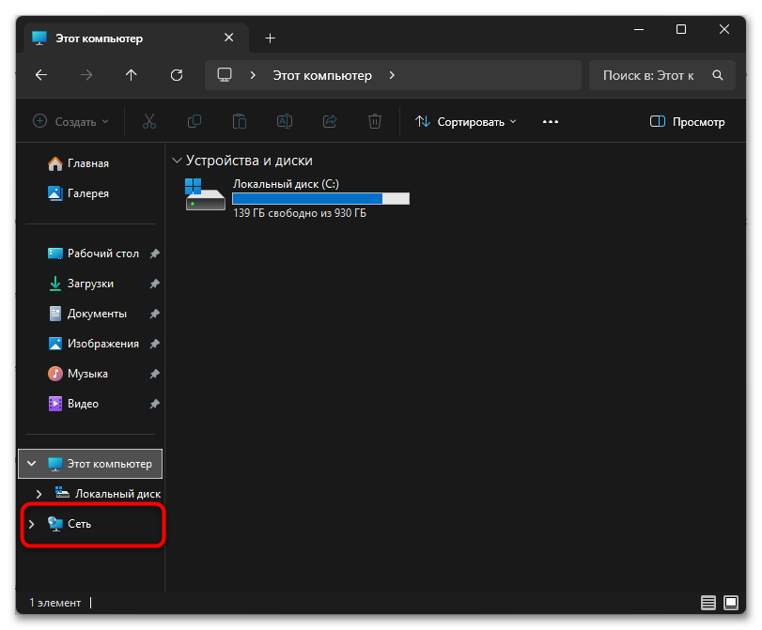This screenshot has height=630, width=762.
Task: Go up one folder level
Action: (131, 75)
